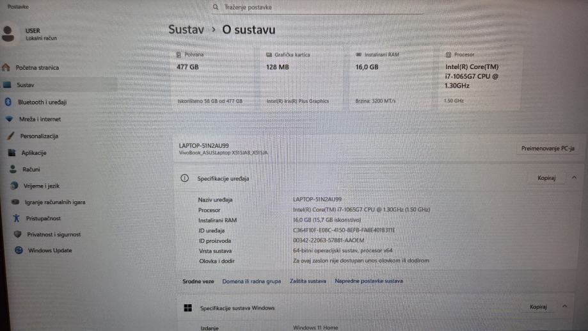Open Mreža i internet wifi icon
This screenshot has width=588, height=331.
(10, 119)
